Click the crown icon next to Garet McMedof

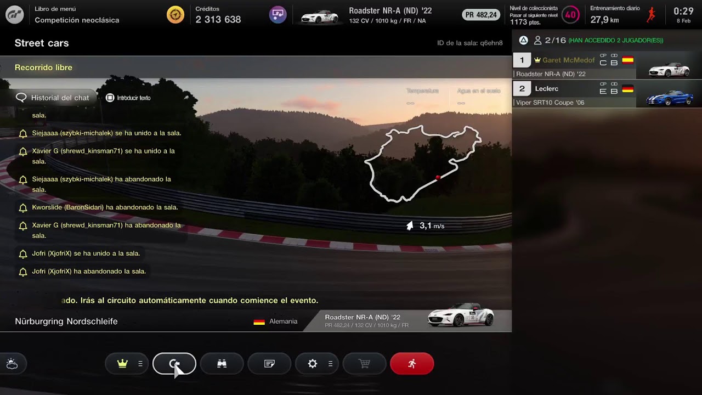pyautogui.click(x=537, y=60)
